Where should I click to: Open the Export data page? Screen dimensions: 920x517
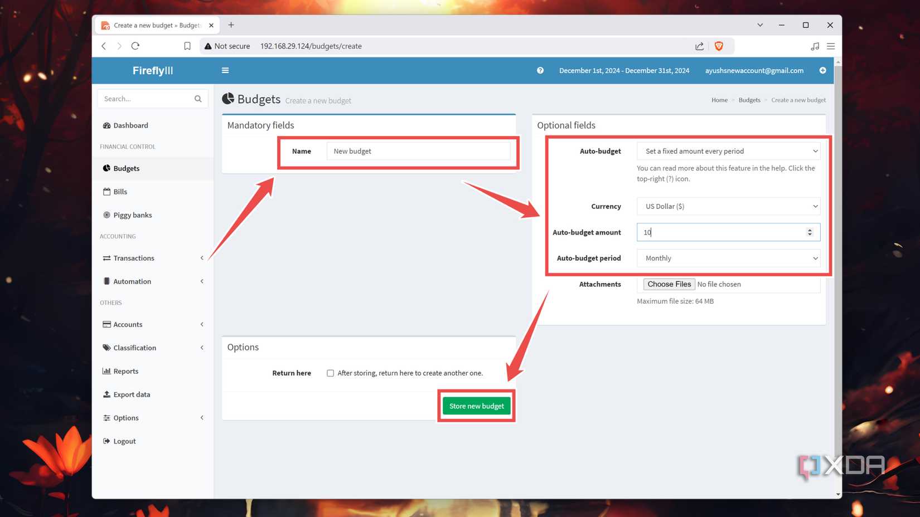(132, 394)
